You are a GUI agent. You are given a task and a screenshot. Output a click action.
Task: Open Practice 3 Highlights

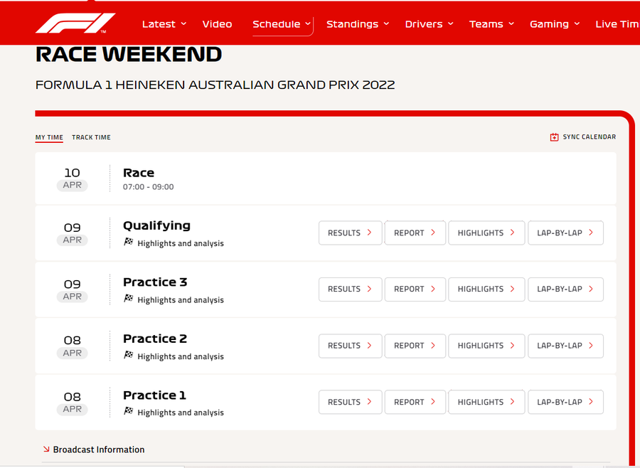486,289
